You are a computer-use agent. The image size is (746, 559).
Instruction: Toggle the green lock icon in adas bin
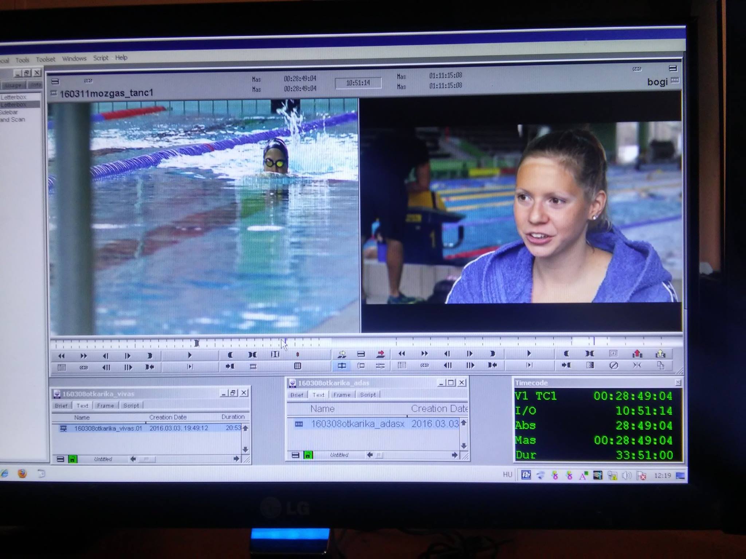pyautogui.click(x=308, y=455)
